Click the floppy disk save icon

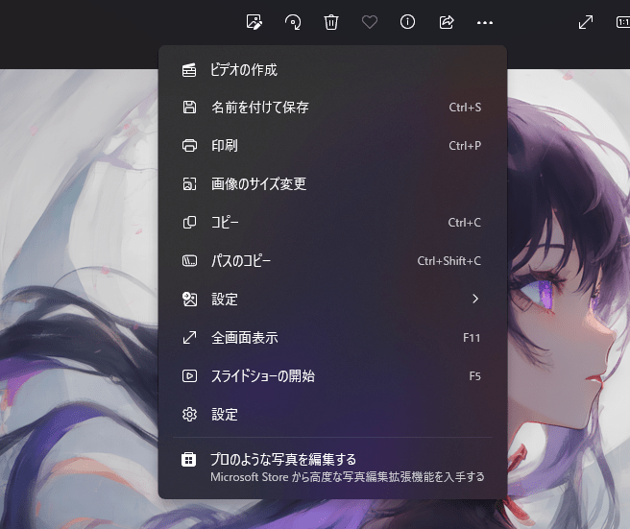[189, 108]
